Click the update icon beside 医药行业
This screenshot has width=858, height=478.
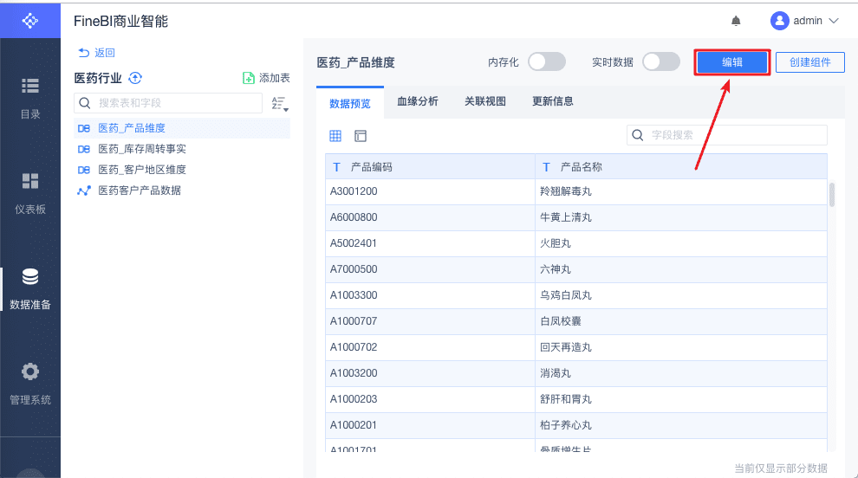135,78
